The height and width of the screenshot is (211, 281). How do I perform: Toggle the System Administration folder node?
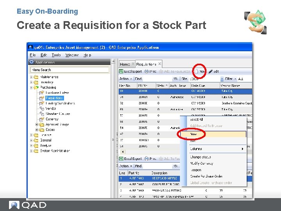click(31, 151)
